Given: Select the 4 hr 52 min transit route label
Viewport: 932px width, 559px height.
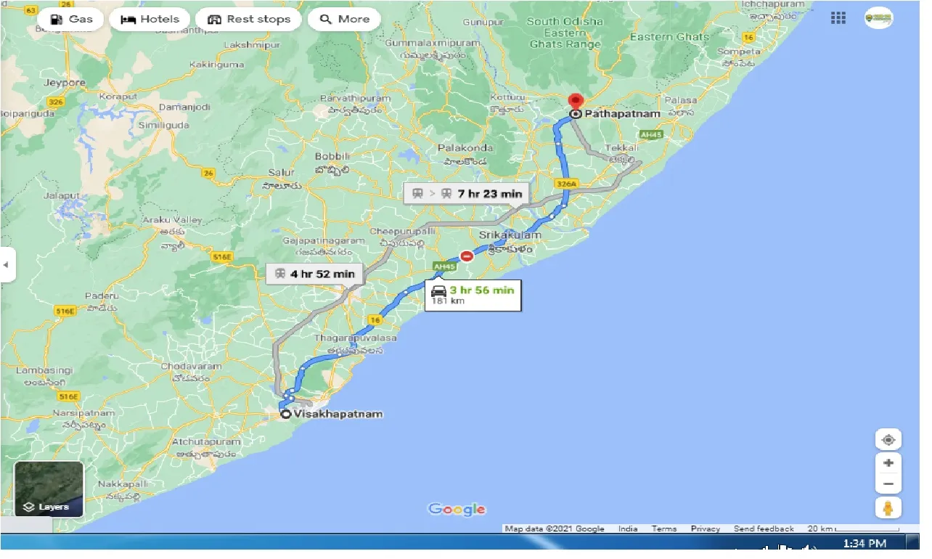Looking at the screenshot, I should [314, 274].
